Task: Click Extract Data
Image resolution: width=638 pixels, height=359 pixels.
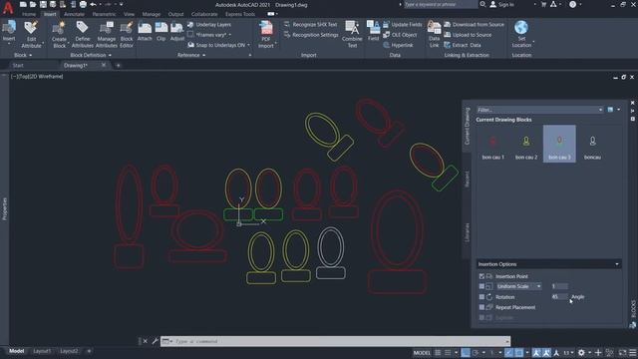Action: 463,45
